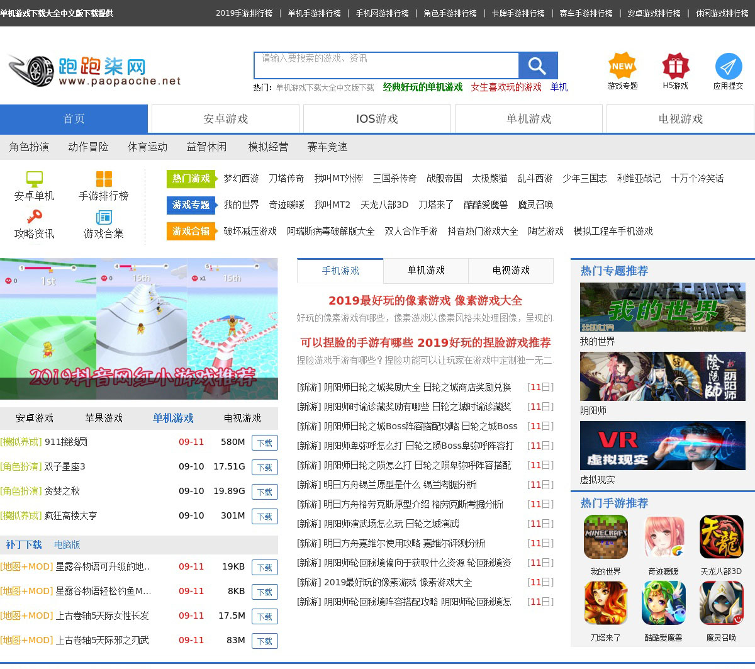Open the NEW 游戏专题 icon
Viewport: 755px width, 669px height.
point(622,65)
